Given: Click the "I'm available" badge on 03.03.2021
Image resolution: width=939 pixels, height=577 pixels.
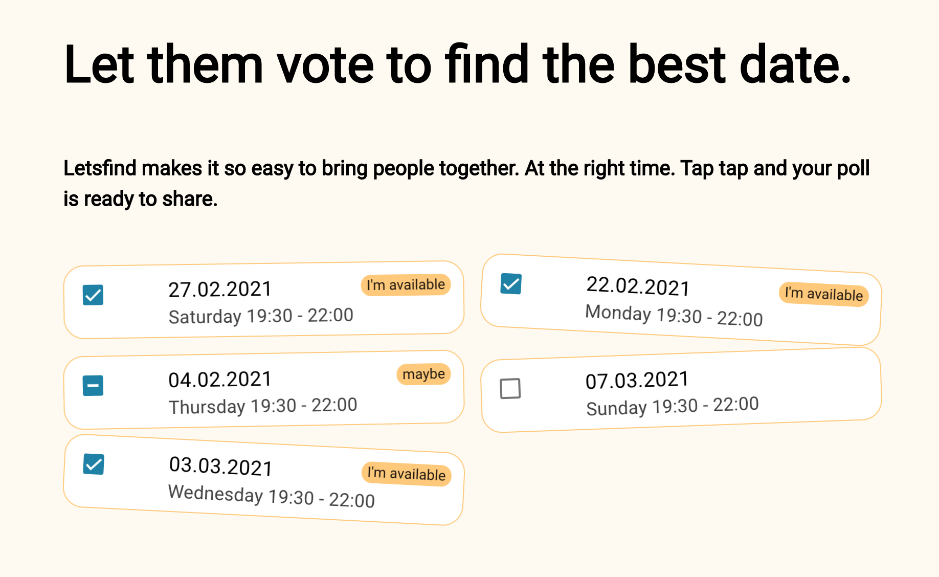Looking at the screenshot, I should click(406, 474).
